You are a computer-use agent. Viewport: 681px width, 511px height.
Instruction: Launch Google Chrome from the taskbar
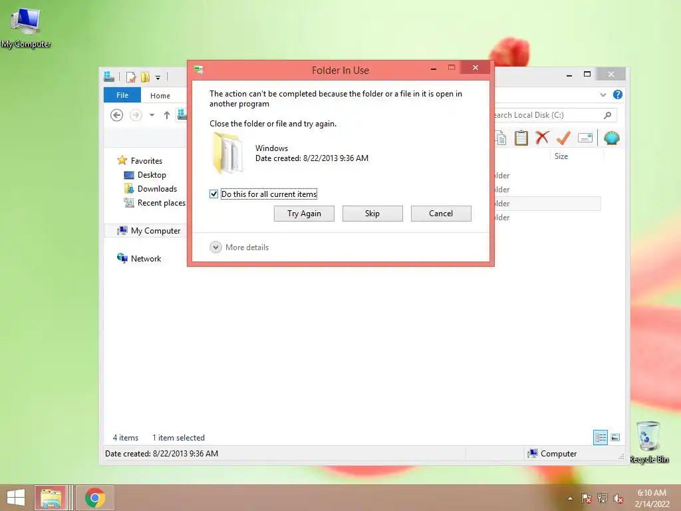pyautogui.click(x=95, y=498)
